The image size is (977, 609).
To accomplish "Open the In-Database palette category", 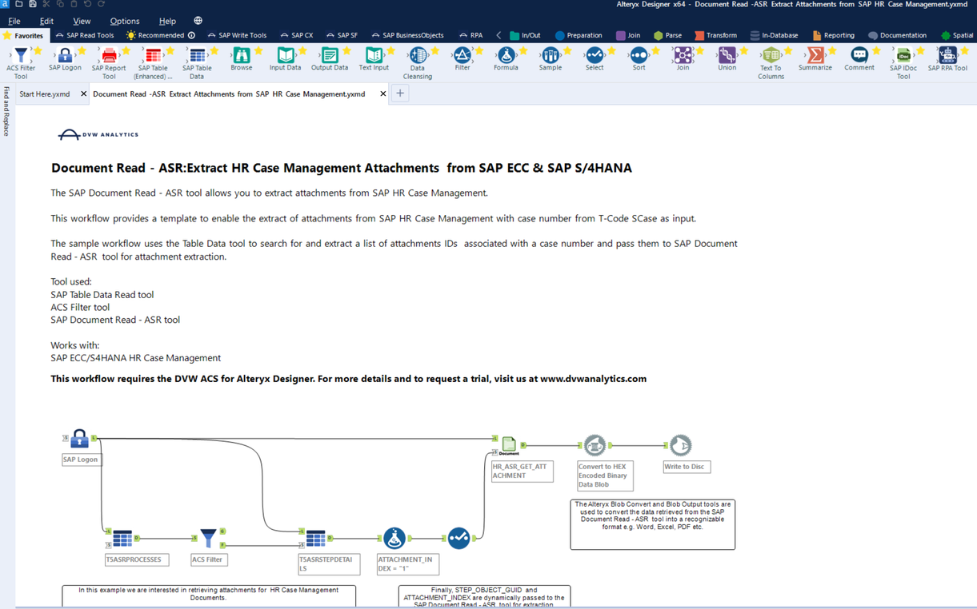I will [x=774, y=35].
